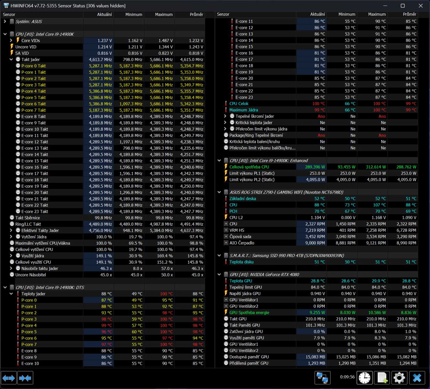Click the clock icon beside Takt jader
This screenshot has height=389, width=430.
(18, 59)
